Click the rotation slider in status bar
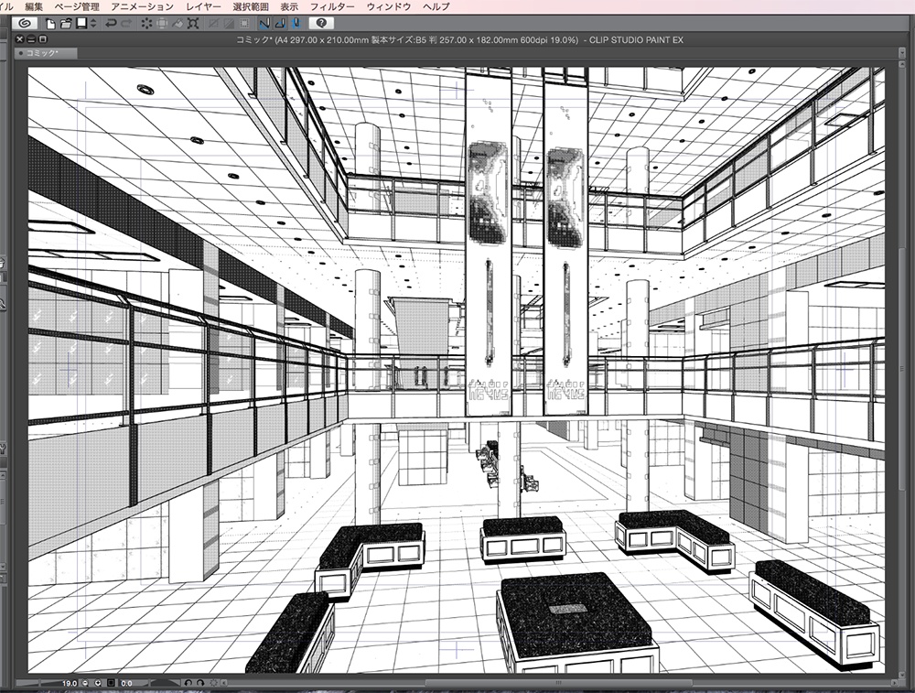The height and width of the screenshot is (693, 915). [165, 683]
